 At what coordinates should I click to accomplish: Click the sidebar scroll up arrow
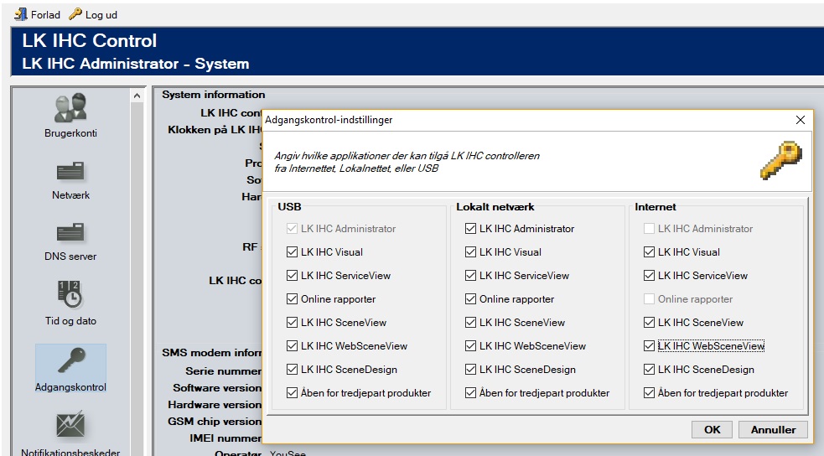pyautogui.click(x=137, y=96)
